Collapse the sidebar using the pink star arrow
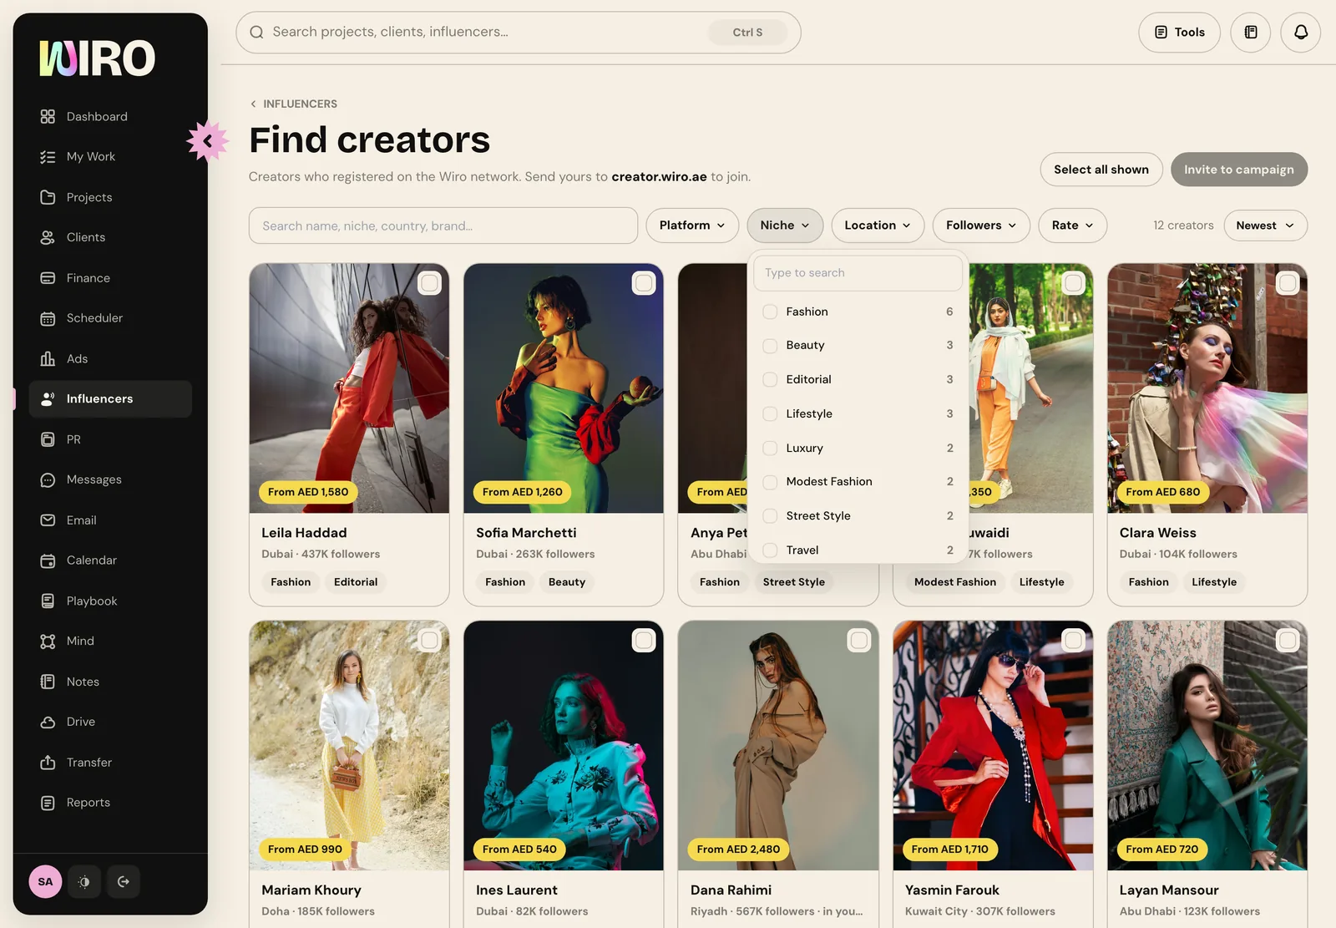The width and height of the screenshot is (1336, 928). pyautogui.click(x=207, y=141)
